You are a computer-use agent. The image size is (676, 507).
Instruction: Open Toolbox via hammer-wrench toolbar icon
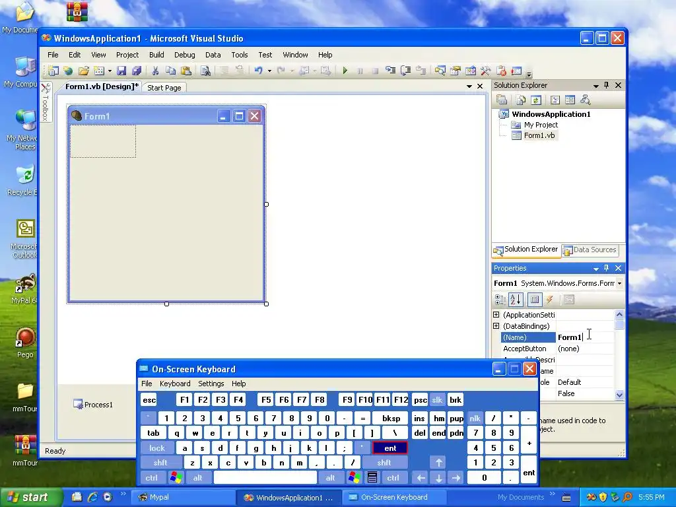click(485, 71)
